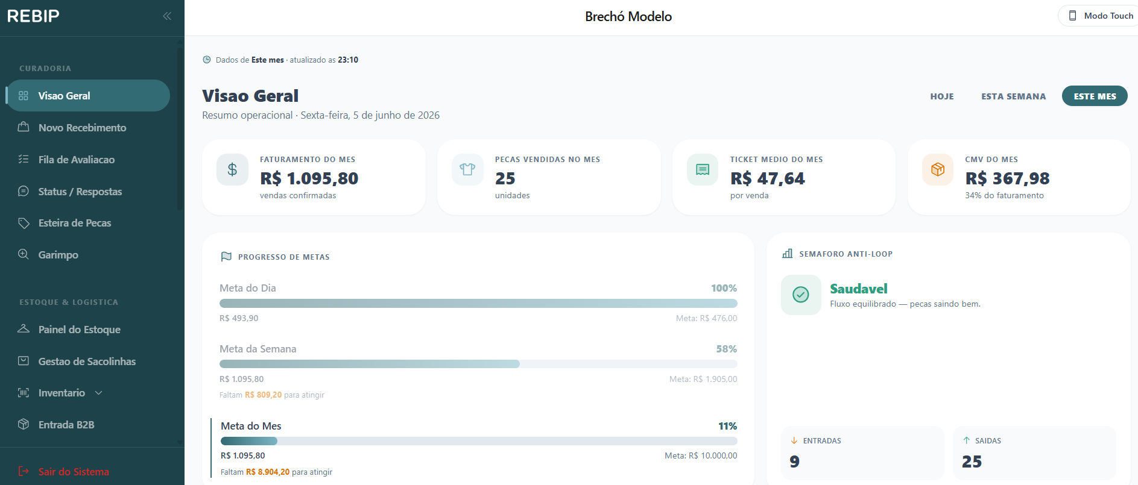Click the sidebar scrollbar
Viewport: 1138px width, 485px height.
point(180,127)
